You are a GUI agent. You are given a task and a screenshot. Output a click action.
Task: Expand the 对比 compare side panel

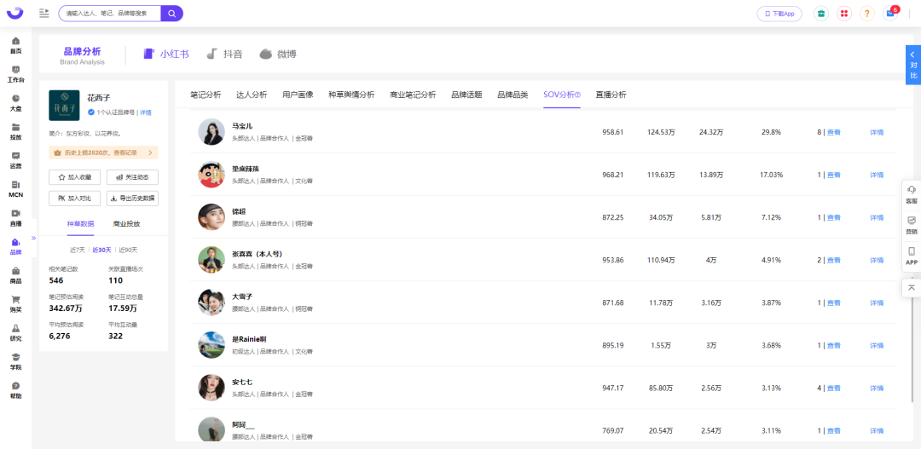point(912,65)
